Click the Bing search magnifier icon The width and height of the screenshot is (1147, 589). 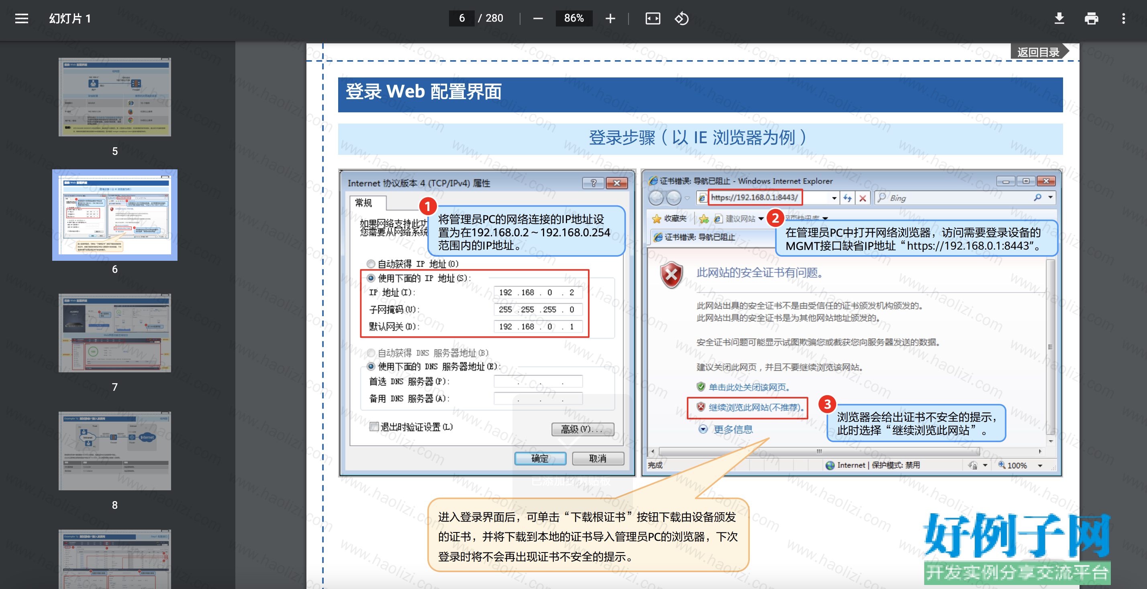1037,197
